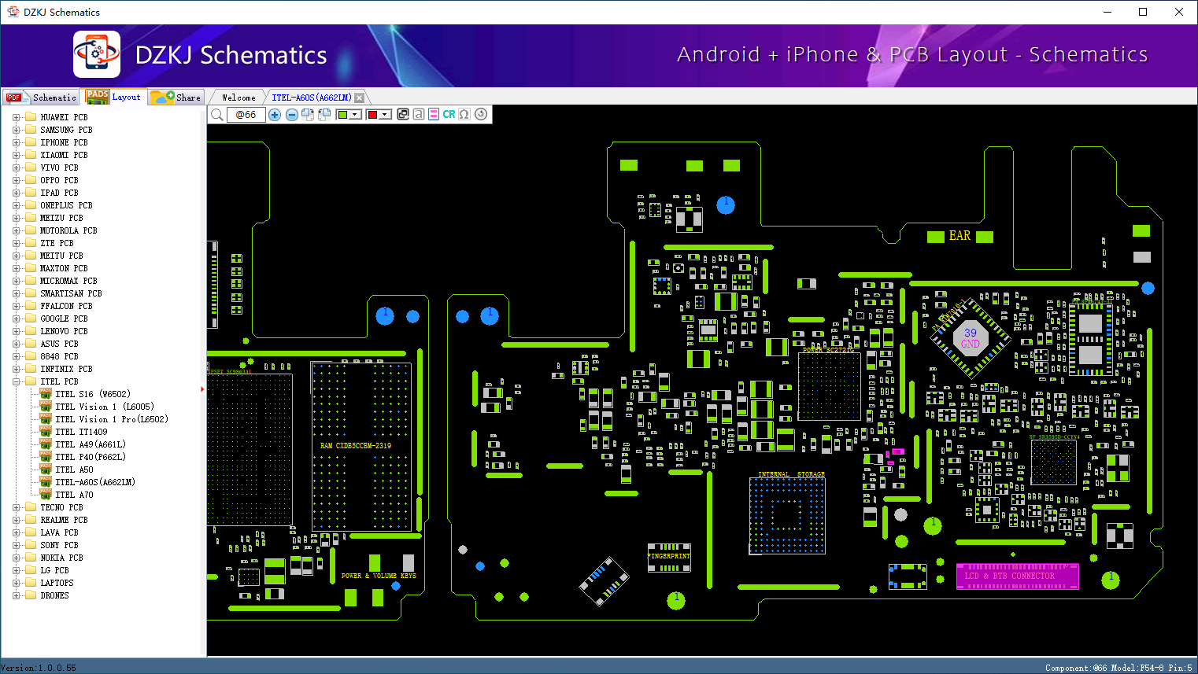Click the INTERNAL STORAGE label on the board

pyautogui.click(x=791, y=474)
